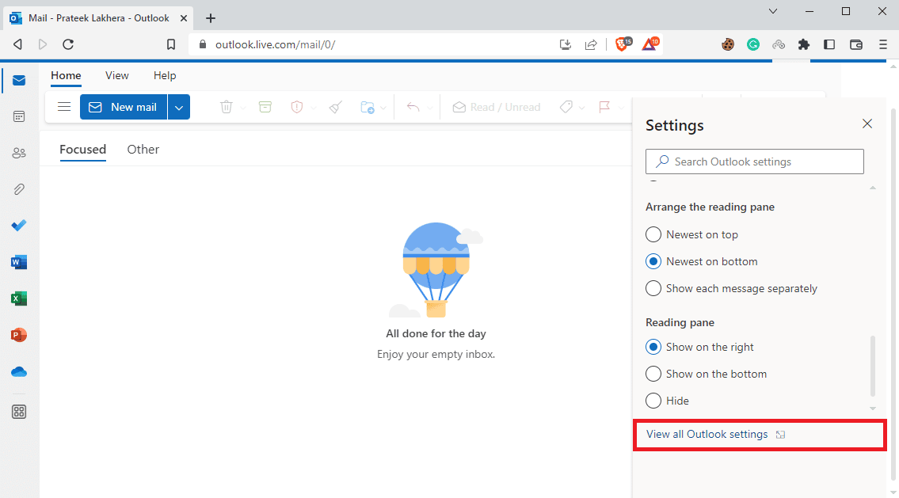Expand the Reply options dropdown arrow

pyautogui.click(x=429, y=108)
